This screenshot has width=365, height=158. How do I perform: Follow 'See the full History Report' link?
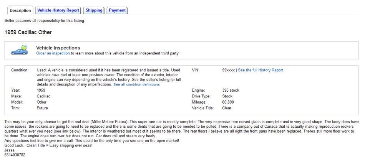coord(260,70)
